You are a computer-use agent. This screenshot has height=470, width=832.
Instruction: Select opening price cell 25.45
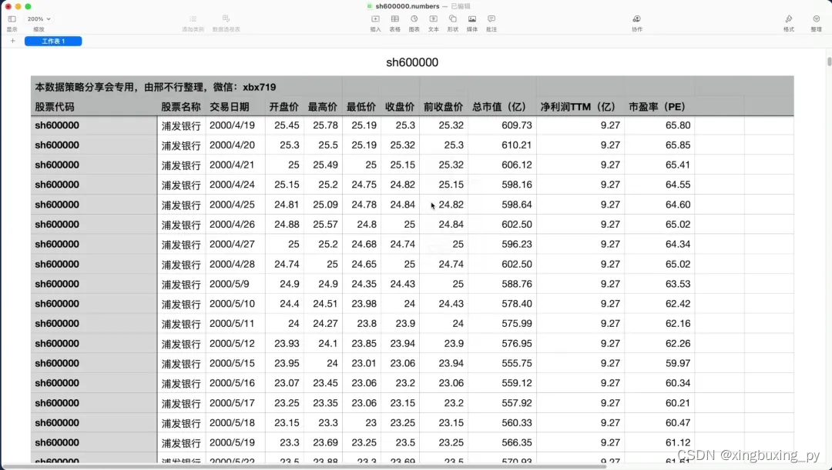point(283,125)
